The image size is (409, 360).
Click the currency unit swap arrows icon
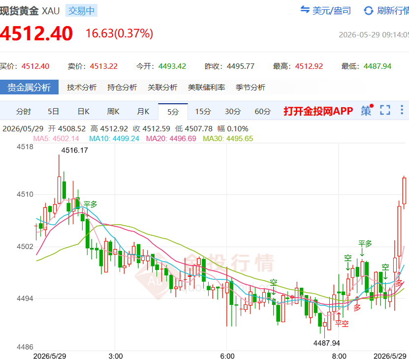(x=305, y=10)
